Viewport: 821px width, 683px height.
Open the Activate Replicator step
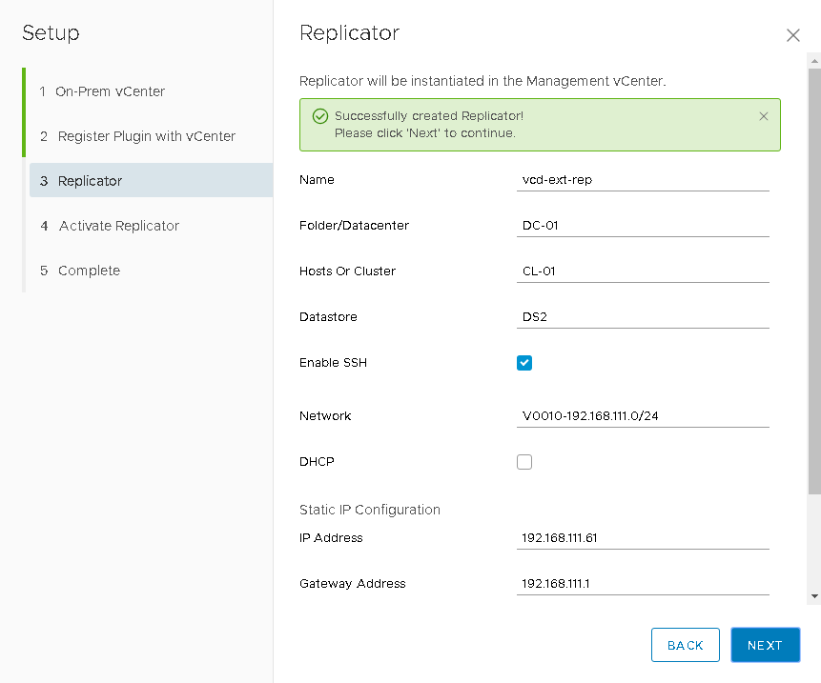tap(118, 226)
